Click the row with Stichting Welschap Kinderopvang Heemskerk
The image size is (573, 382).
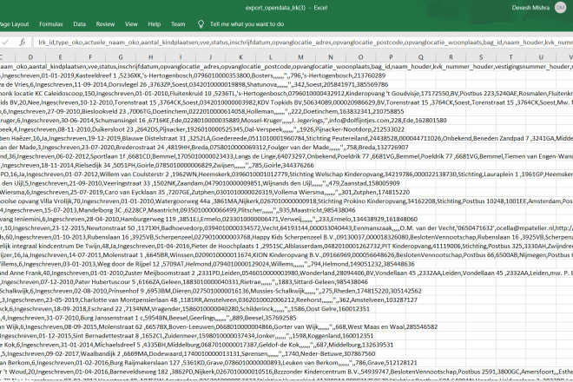286,174
